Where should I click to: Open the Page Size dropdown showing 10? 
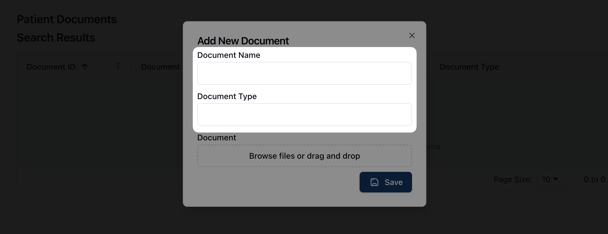point(550,179)
